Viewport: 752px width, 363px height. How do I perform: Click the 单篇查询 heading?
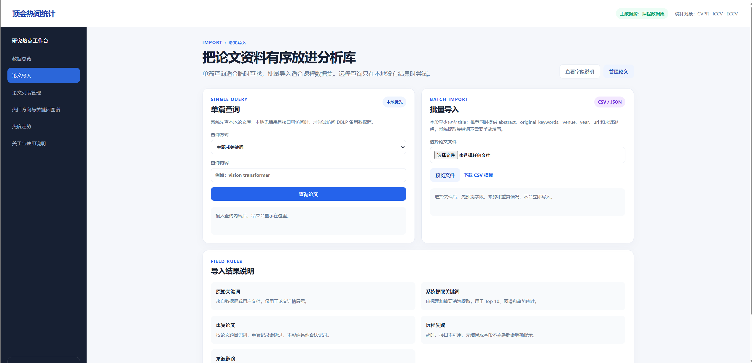(225, 110)
